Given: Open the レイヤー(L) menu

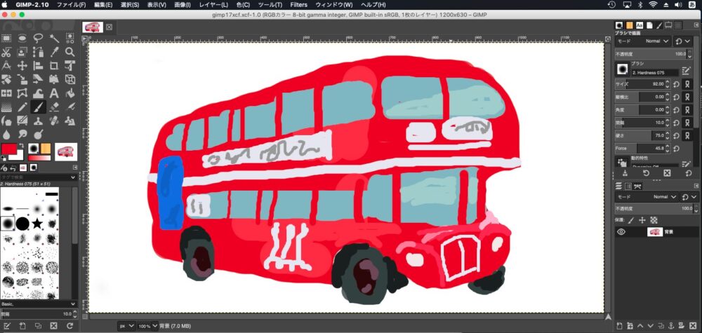Looking at the screenshot, I should click(213, 5).
